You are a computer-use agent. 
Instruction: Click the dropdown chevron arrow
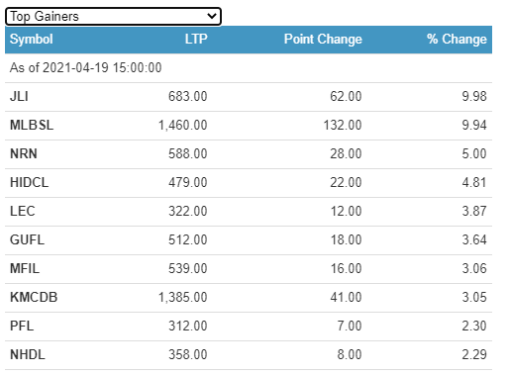[x=212, y=16]
